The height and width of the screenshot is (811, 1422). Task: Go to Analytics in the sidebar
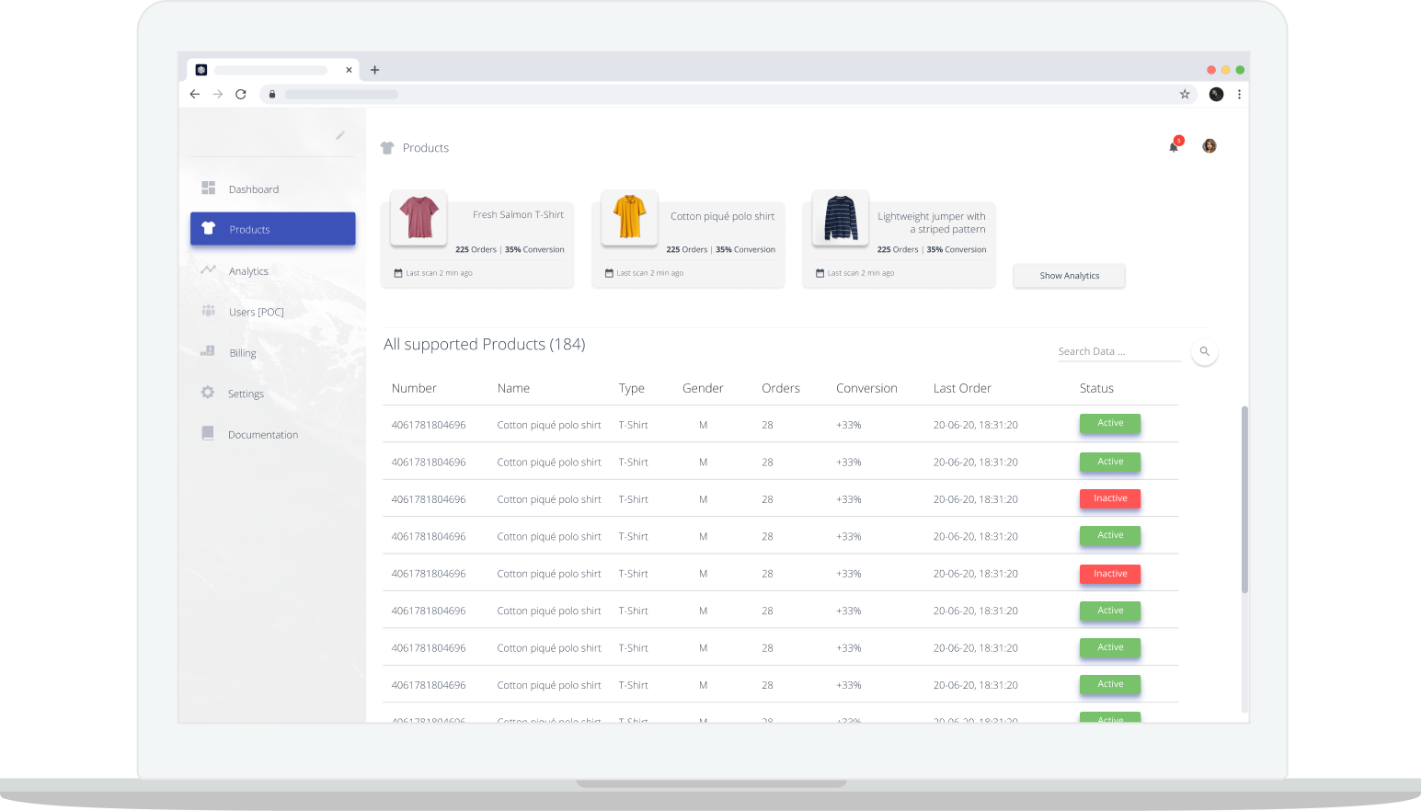[248, 271]
